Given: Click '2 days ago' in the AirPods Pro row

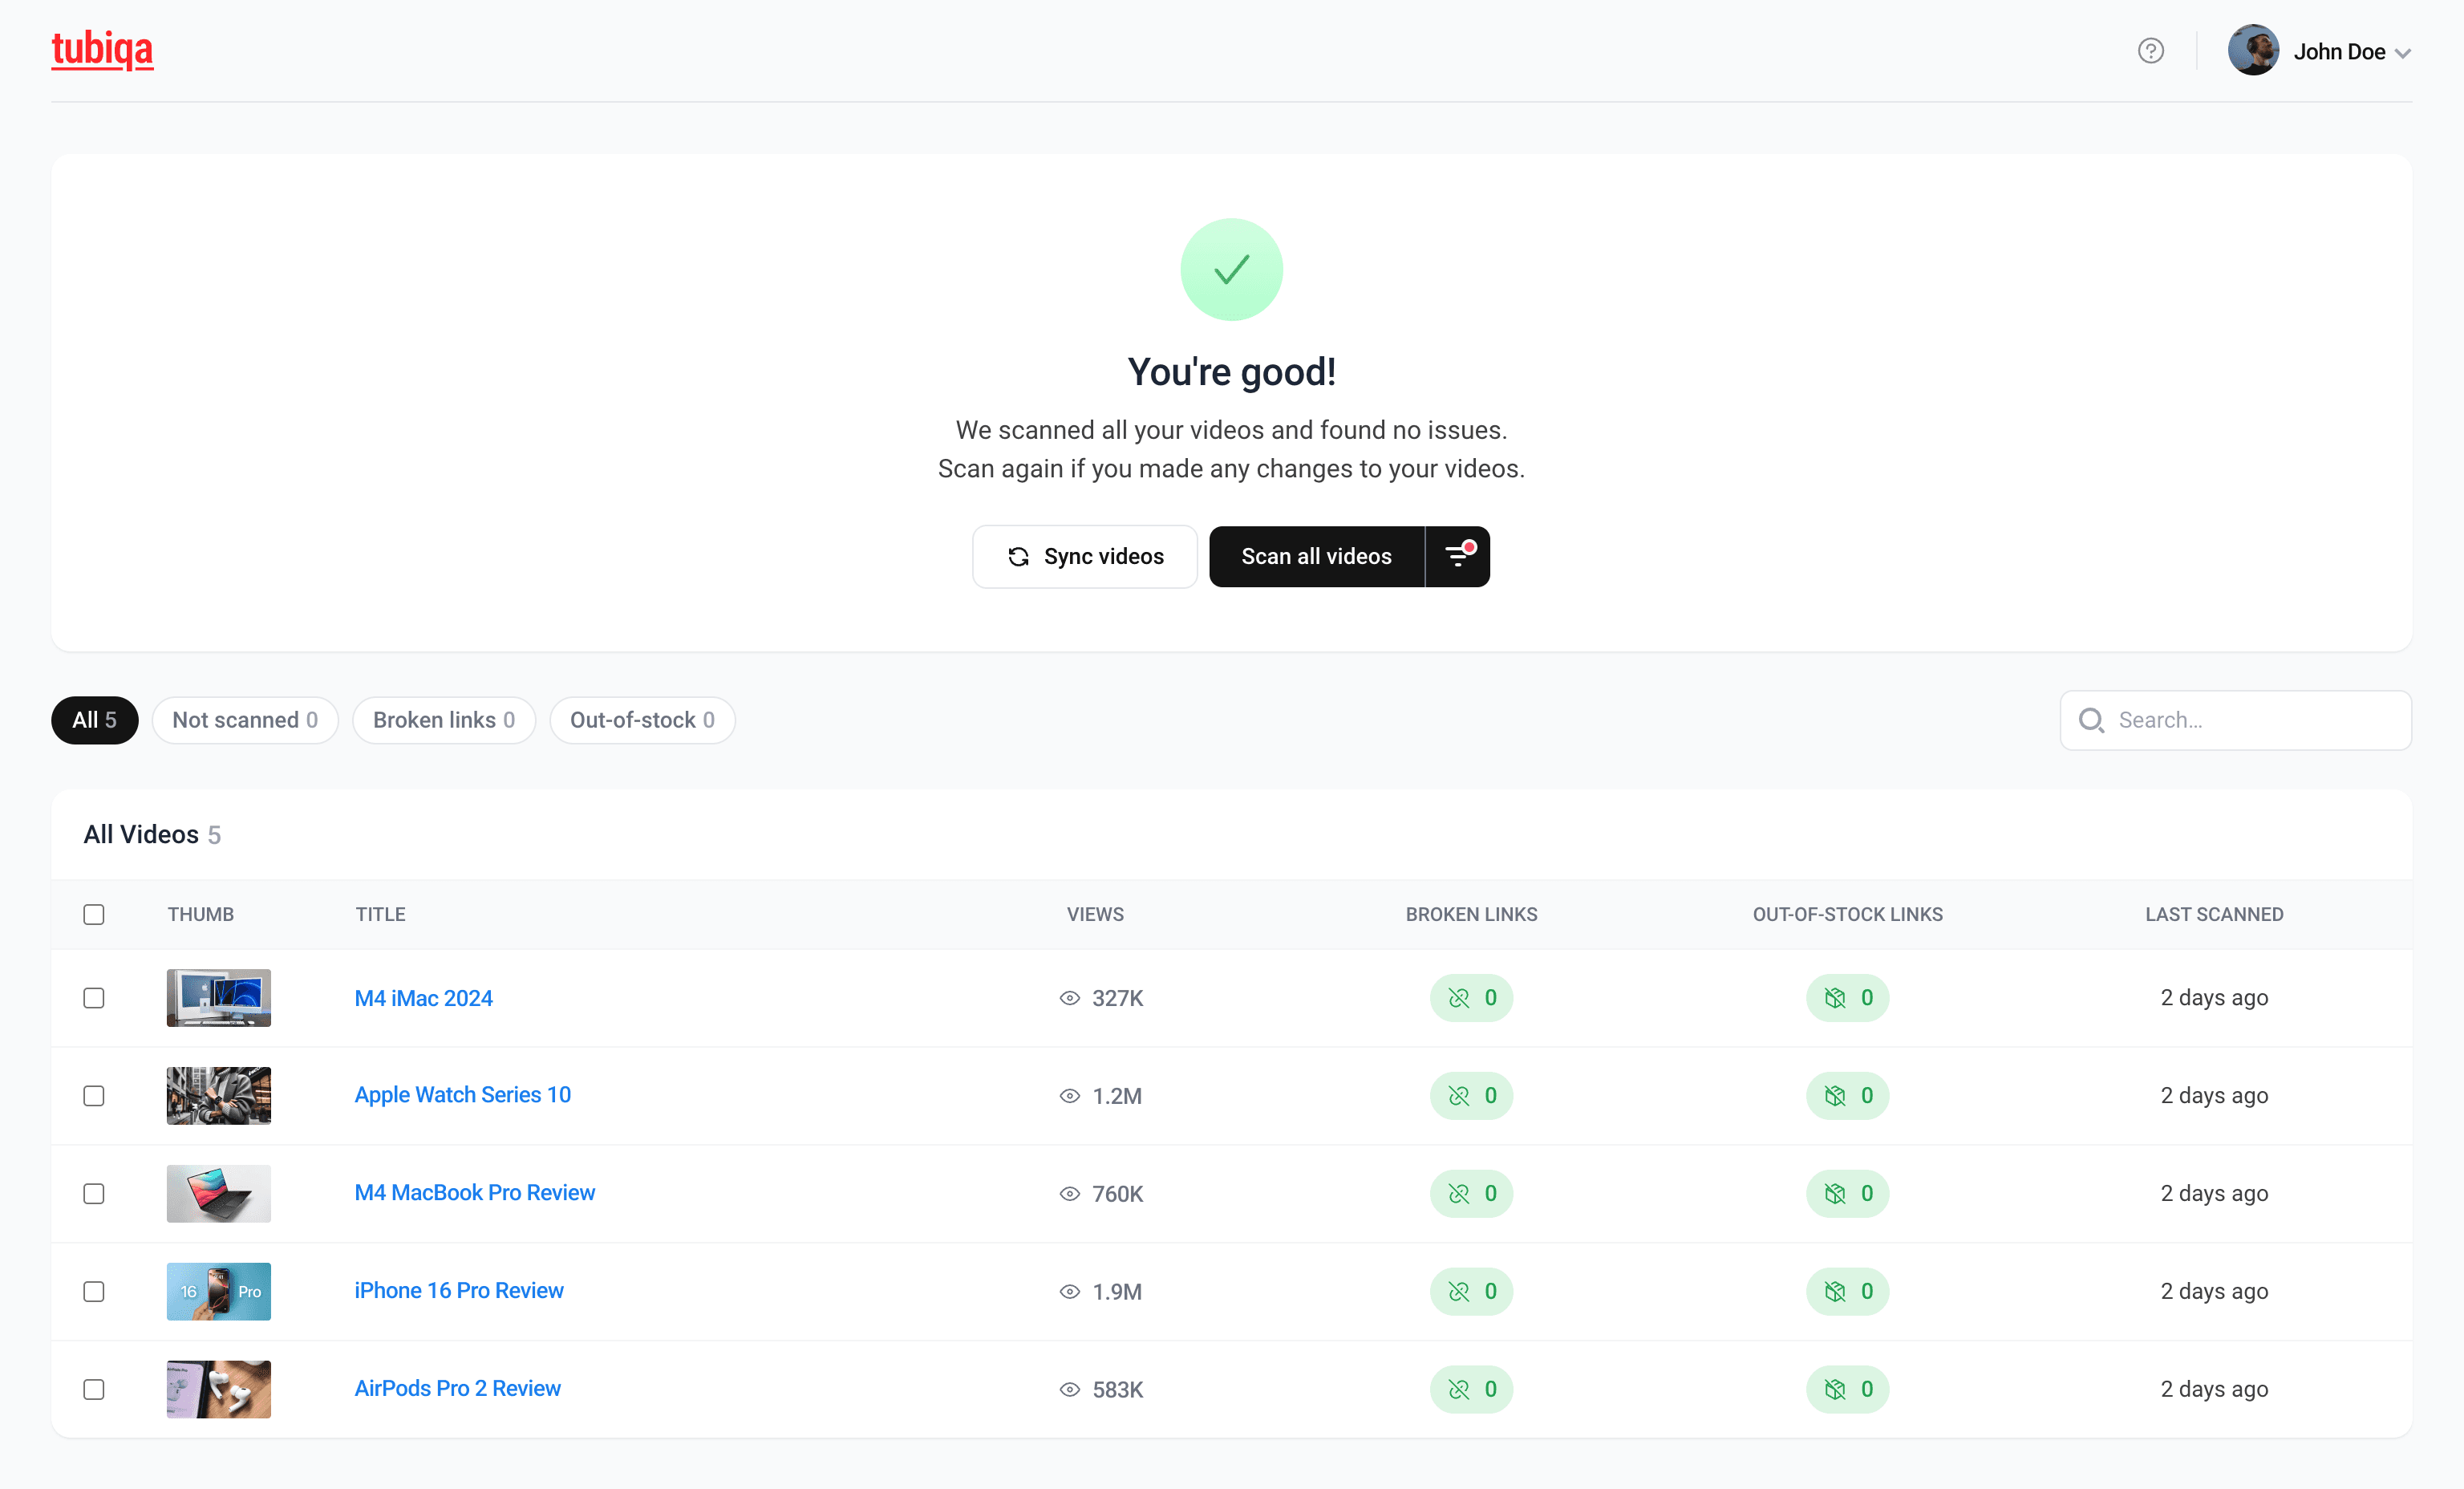Looking at the screenshot, I should tap(2214, 1390).
